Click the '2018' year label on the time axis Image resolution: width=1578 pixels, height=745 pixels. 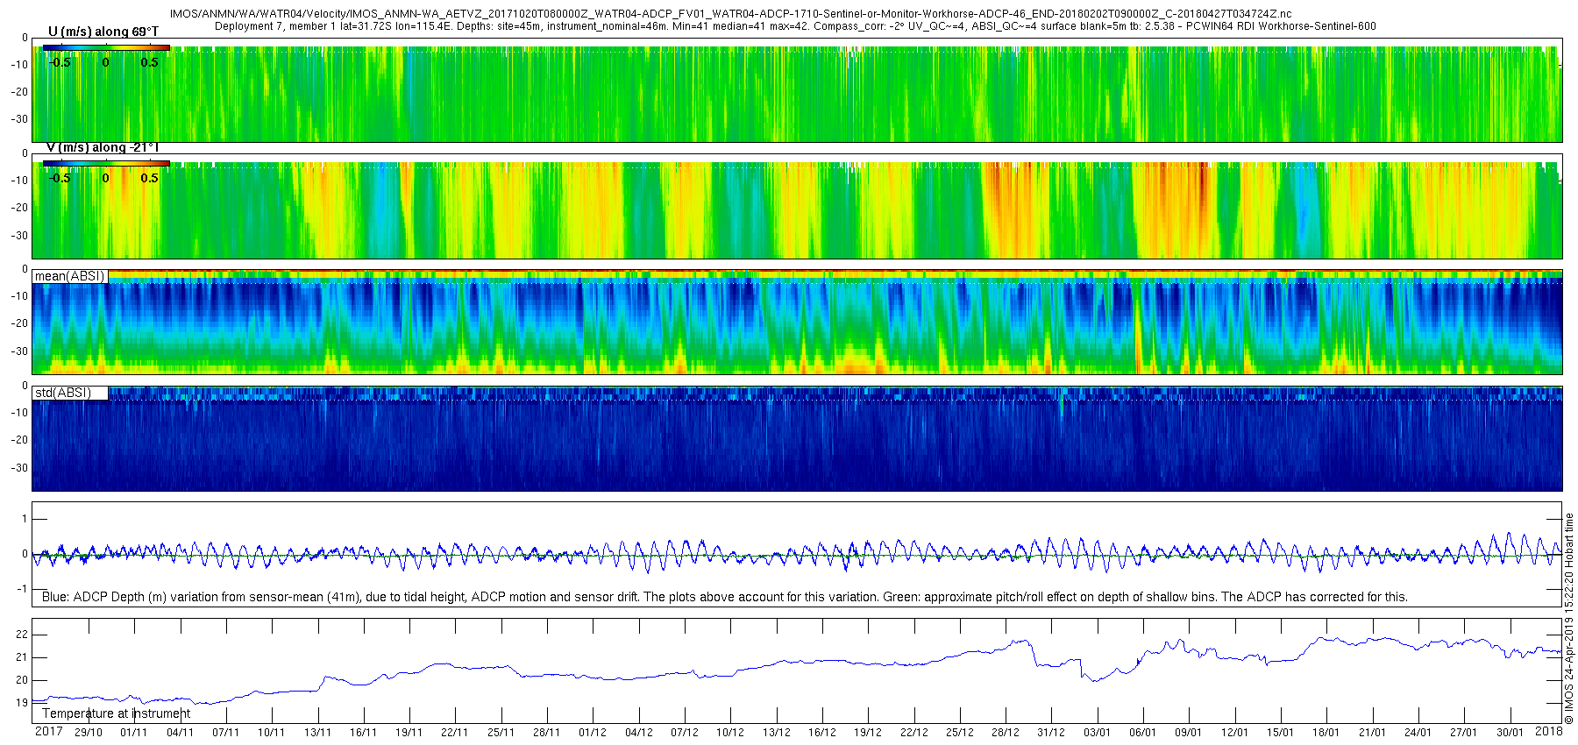[x=1549, y=732]
